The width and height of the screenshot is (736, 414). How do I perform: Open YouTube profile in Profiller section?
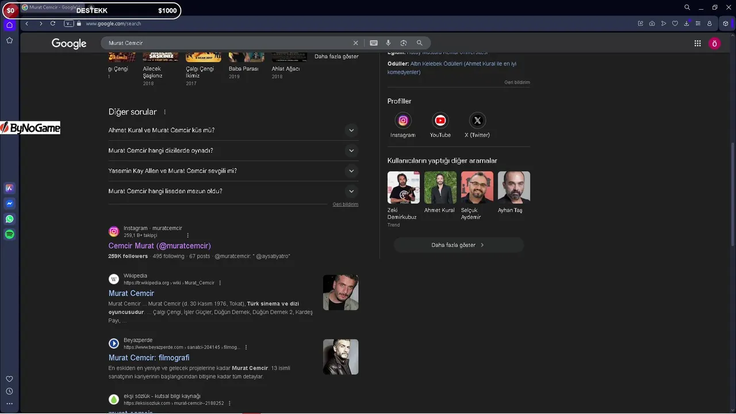point(440,125)
